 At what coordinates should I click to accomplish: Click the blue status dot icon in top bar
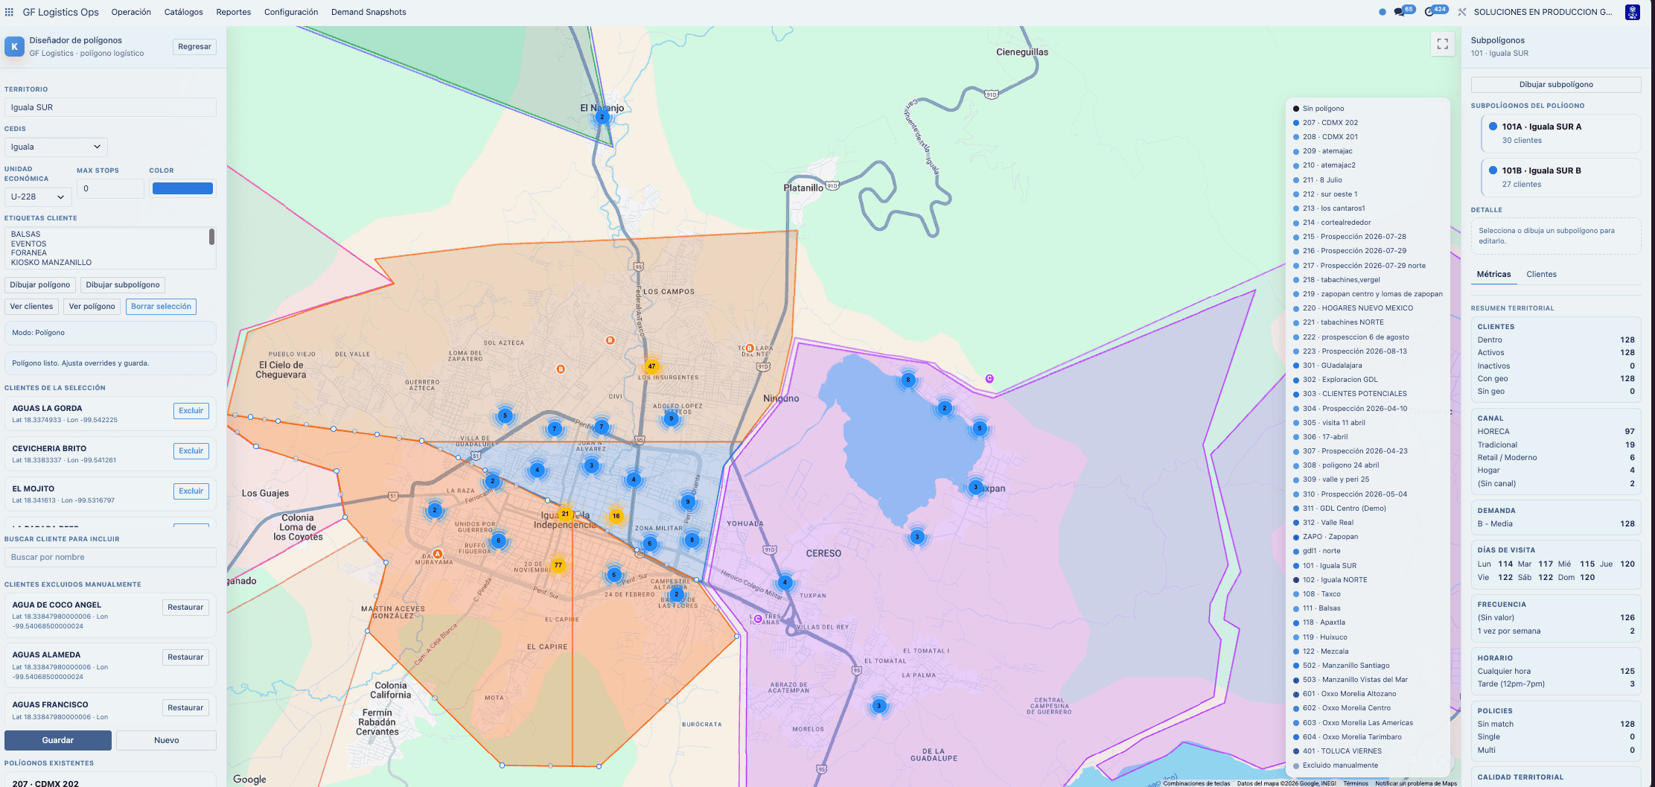click(1383, 12)
